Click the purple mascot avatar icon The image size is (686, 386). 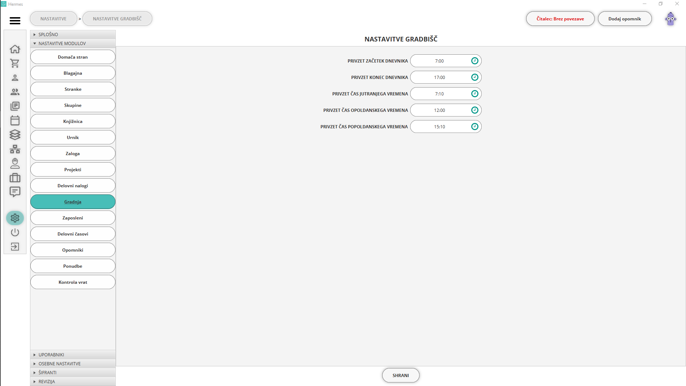click(x=670, y=19)
